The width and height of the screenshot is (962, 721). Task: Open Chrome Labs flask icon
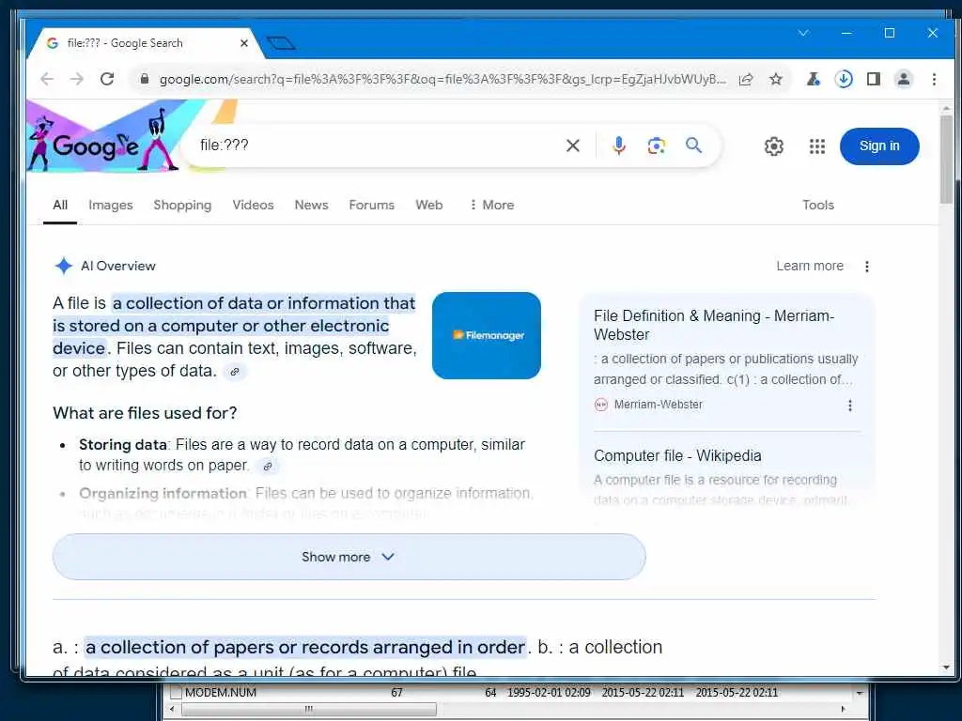click(x=814, y=79)
